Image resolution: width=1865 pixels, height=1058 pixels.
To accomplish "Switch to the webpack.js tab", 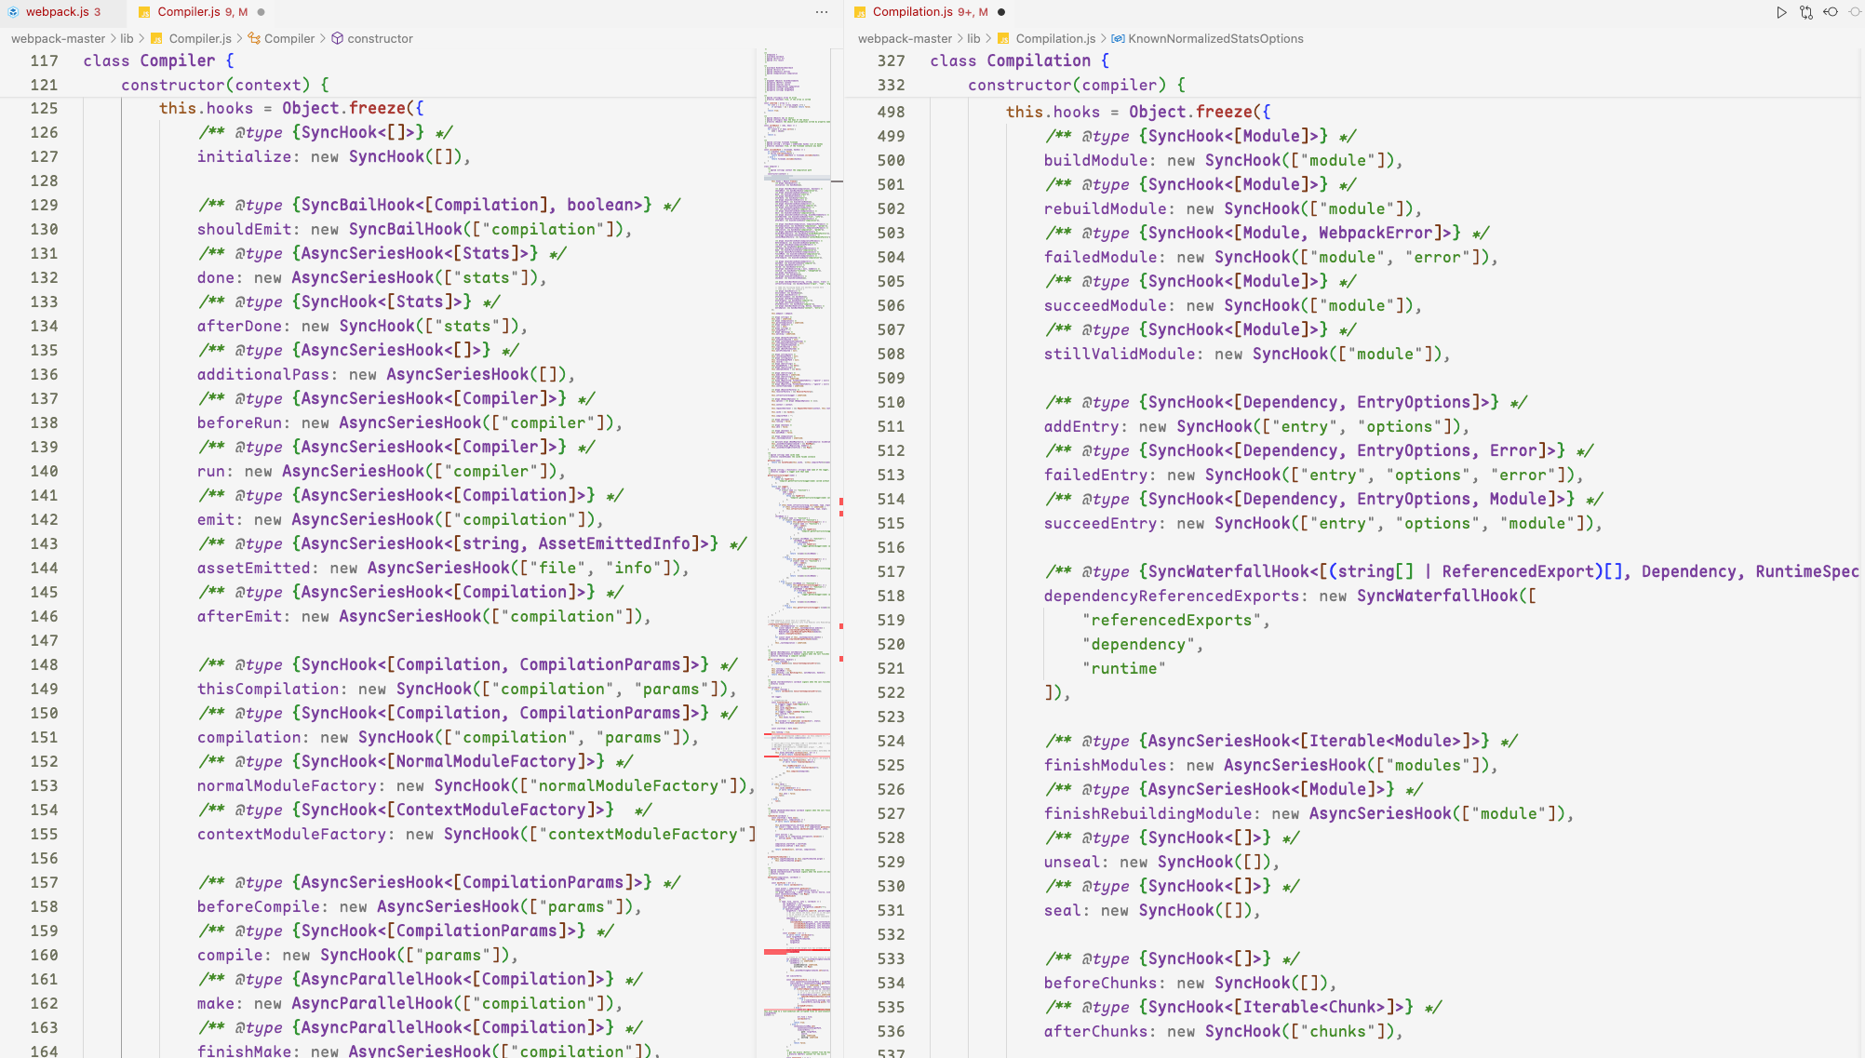I will 57,12.
